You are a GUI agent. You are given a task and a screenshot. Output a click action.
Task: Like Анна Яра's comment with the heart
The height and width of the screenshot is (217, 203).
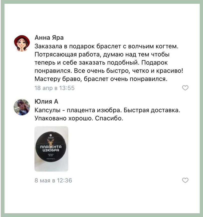click(185, 88)
